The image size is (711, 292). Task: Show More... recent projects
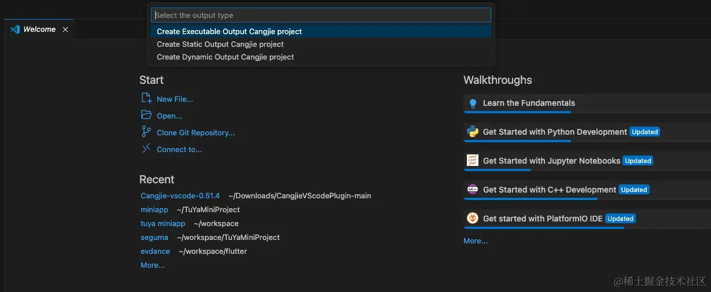(153, 265)
